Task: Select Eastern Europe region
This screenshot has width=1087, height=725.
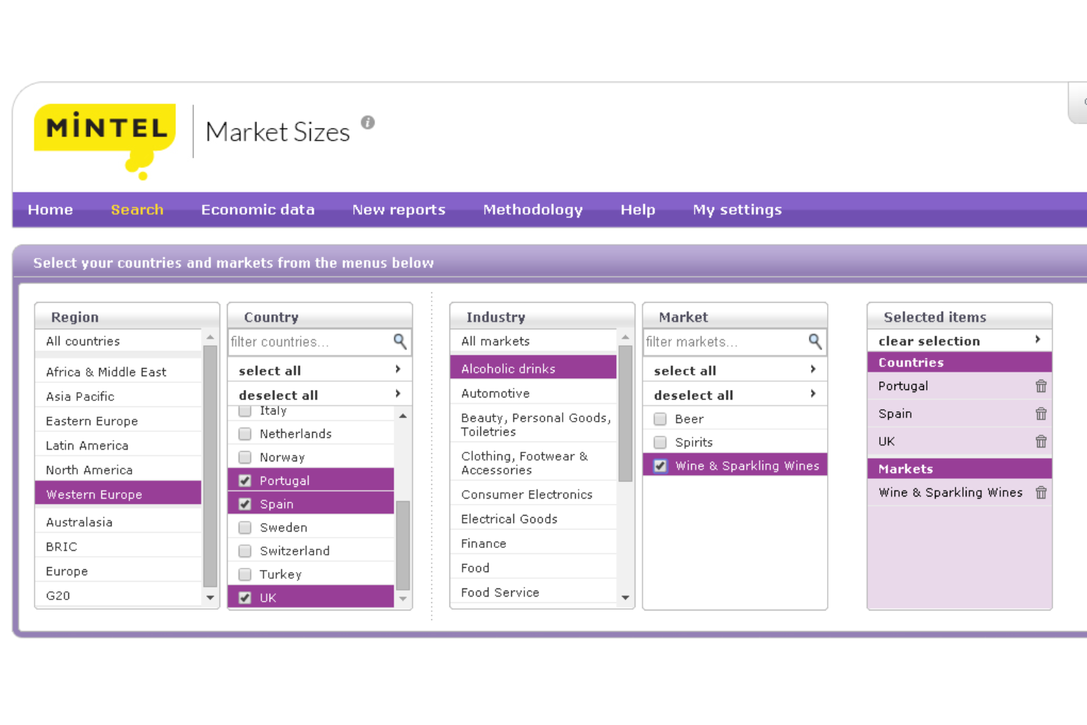Action: [x=118, y=421]
